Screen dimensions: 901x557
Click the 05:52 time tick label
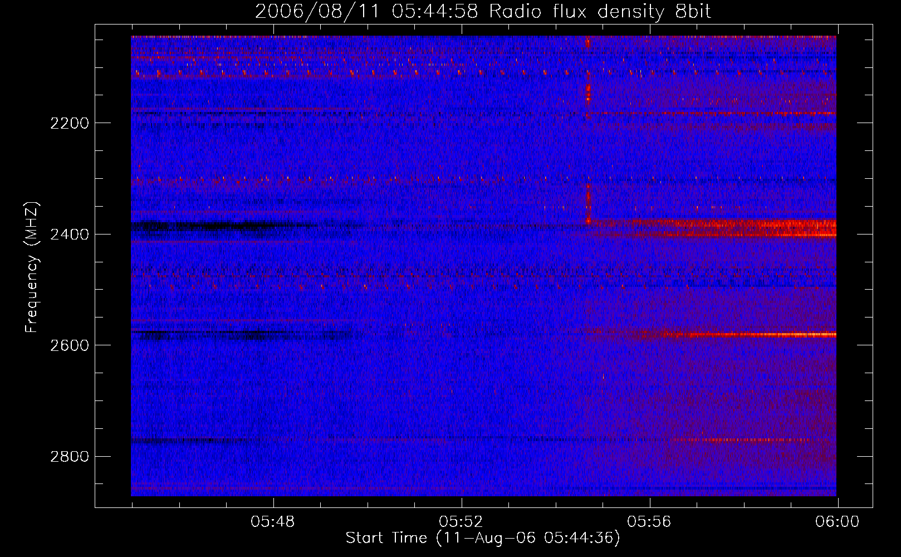point(461,522)
